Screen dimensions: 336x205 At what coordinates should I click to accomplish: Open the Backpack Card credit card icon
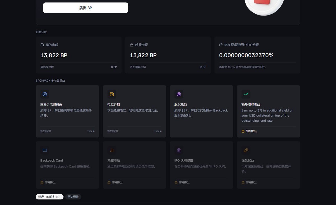pos(45,150)
